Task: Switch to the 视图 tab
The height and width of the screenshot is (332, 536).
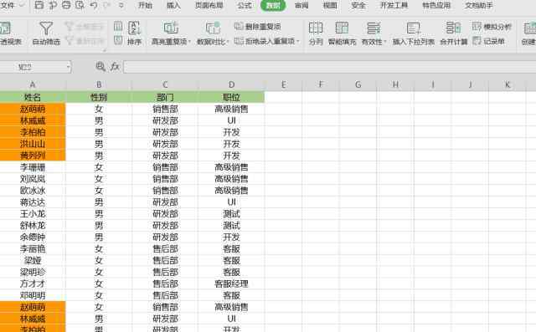Action: pos(330,6)
